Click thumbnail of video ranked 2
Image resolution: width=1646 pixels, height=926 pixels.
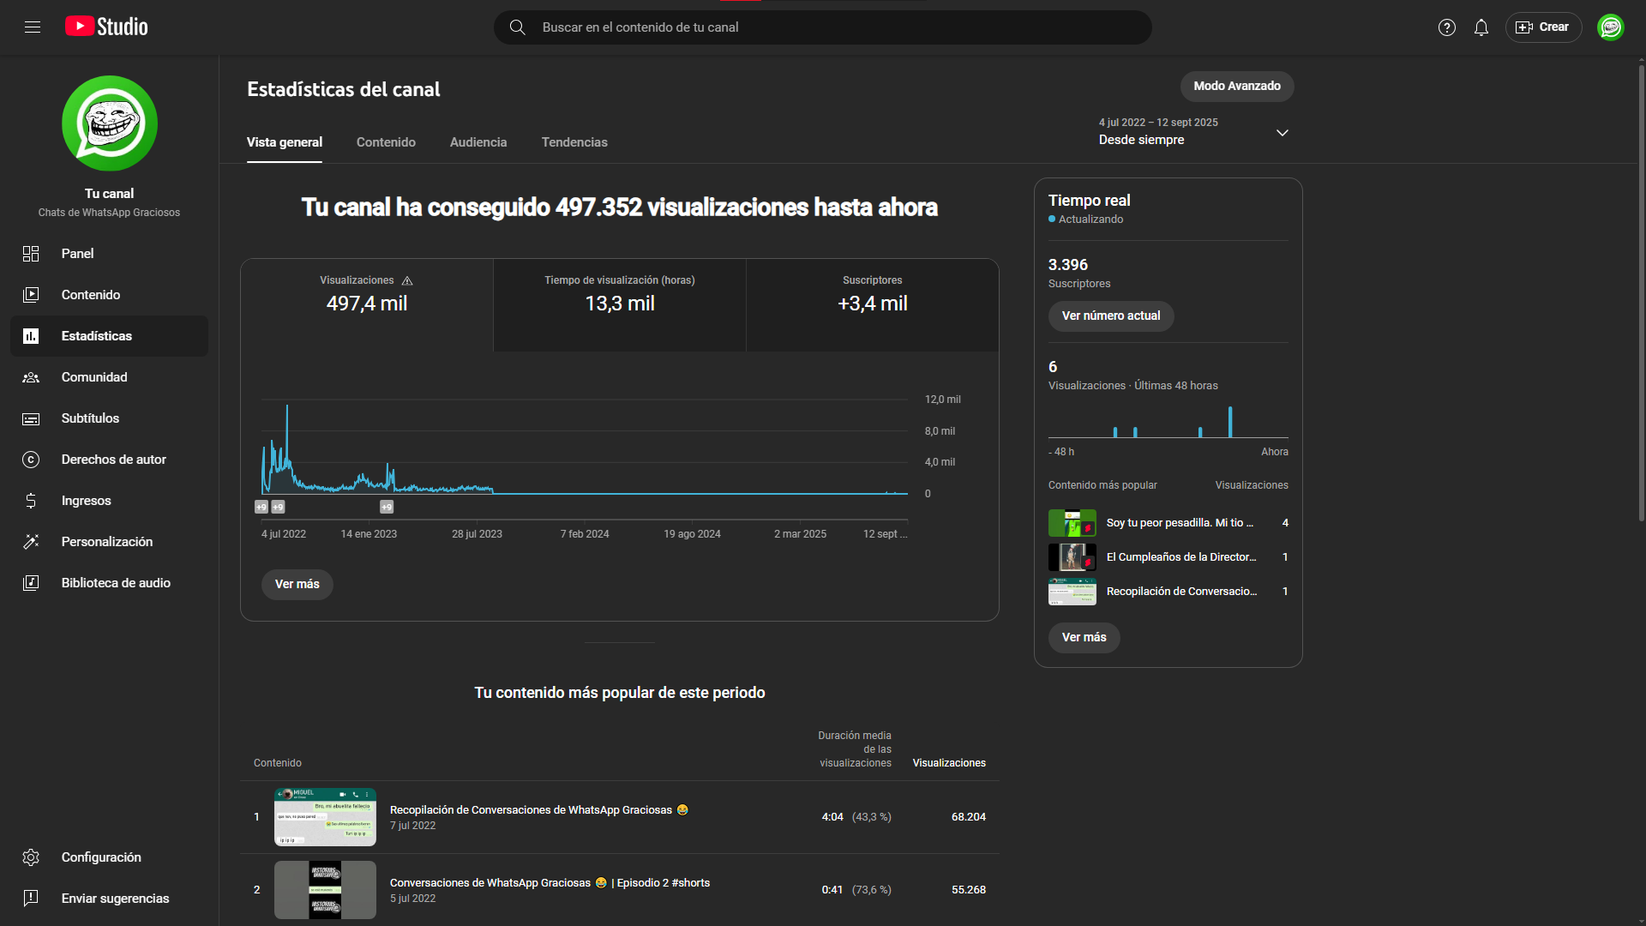tap(325, 890)
